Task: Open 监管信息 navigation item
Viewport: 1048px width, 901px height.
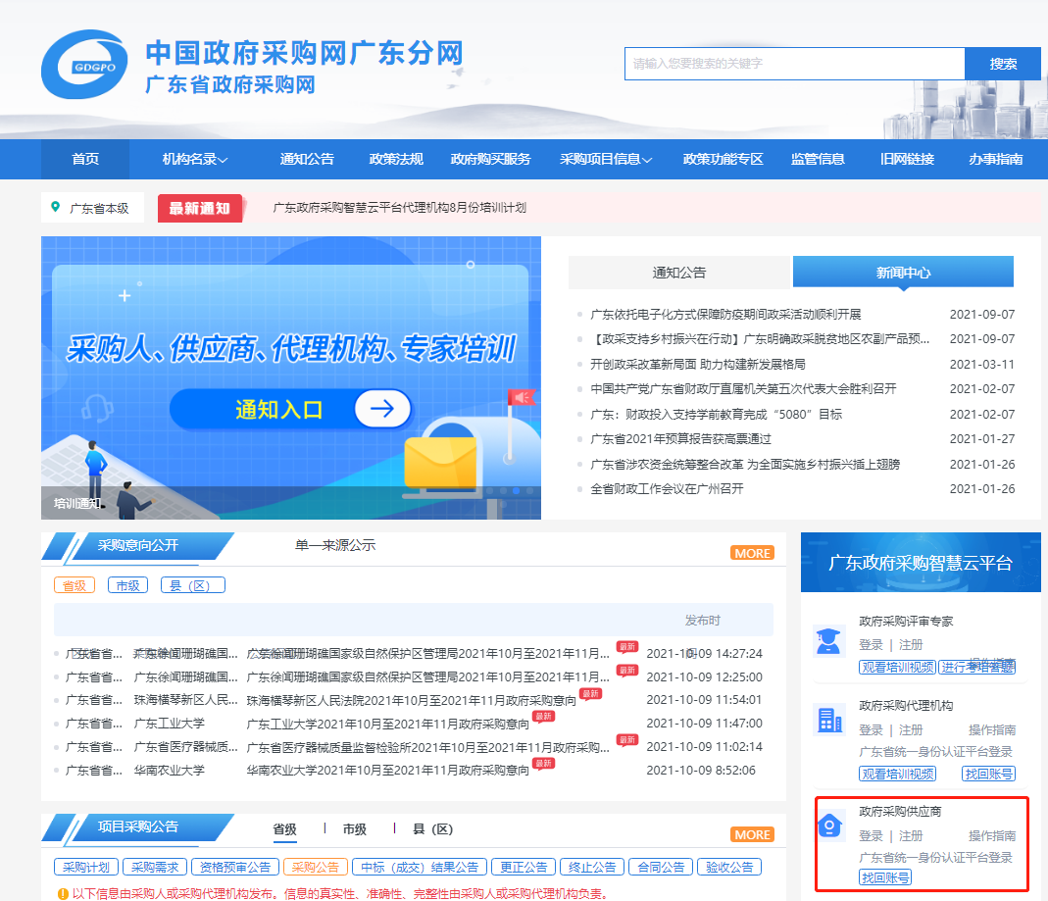Action: [x=818, y=159]
